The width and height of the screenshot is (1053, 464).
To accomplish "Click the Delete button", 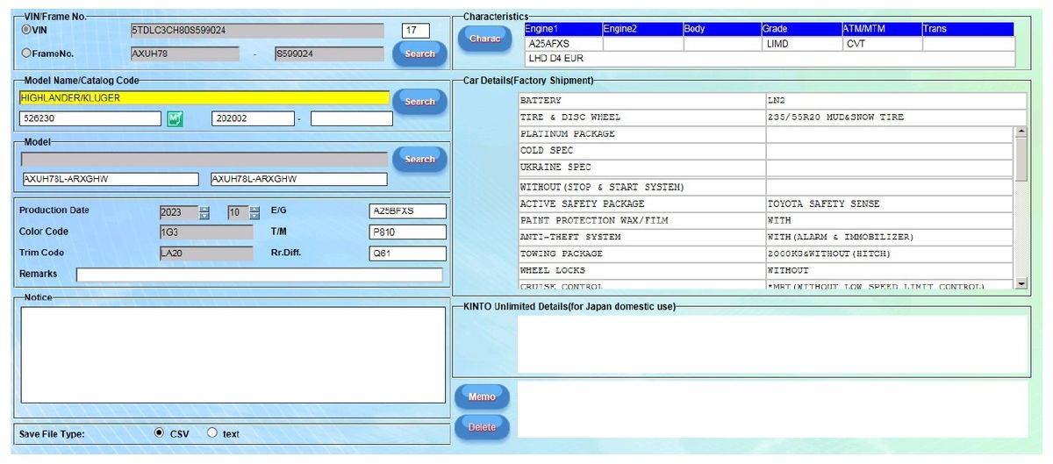I will click(482, 427).
